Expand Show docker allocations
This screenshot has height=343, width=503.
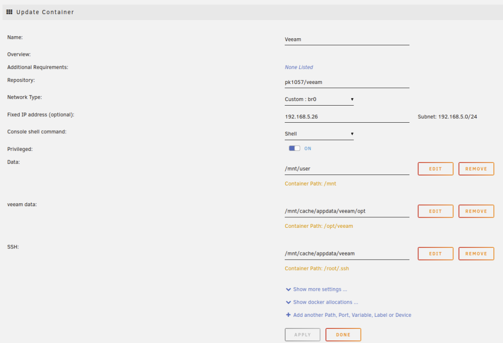[325, 302]
